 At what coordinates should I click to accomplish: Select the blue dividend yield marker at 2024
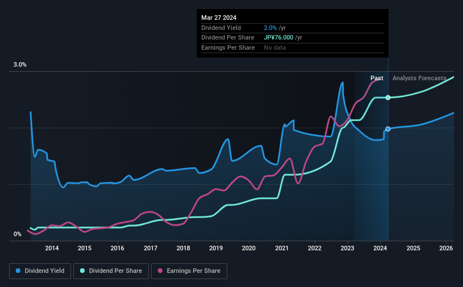(x=388, y=129)
